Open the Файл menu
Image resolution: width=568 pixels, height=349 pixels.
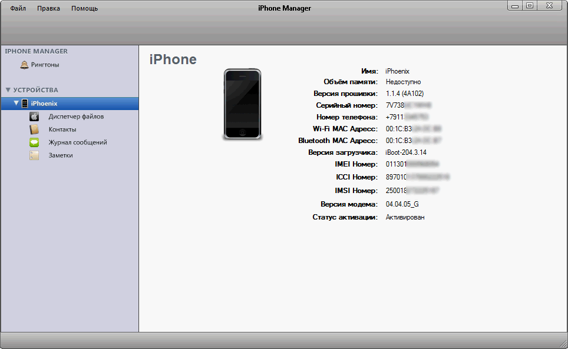pos(18,8)
